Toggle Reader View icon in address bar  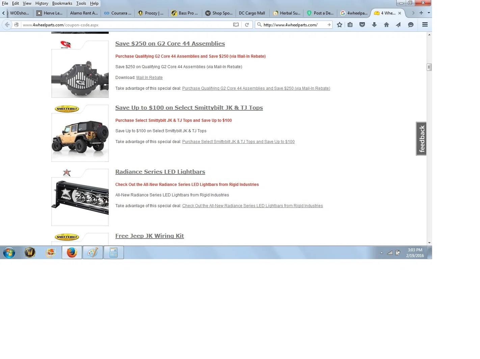point(236,25)
